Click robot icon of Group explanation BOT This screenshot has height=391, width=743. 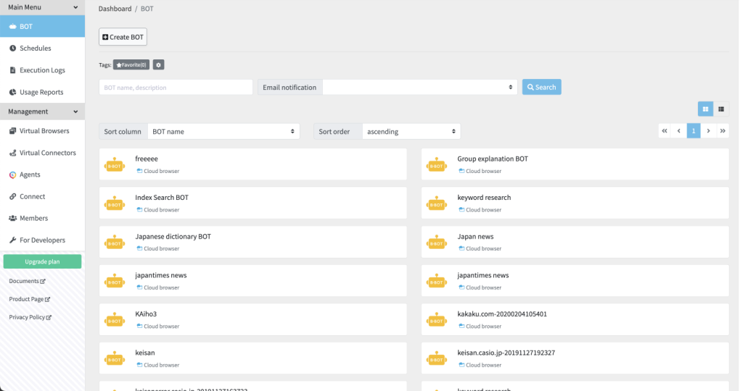(436, 165)
